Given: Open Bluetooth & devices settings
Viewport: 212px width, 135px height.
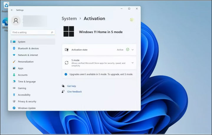Looking at the screenshot, I should [28, 48].
